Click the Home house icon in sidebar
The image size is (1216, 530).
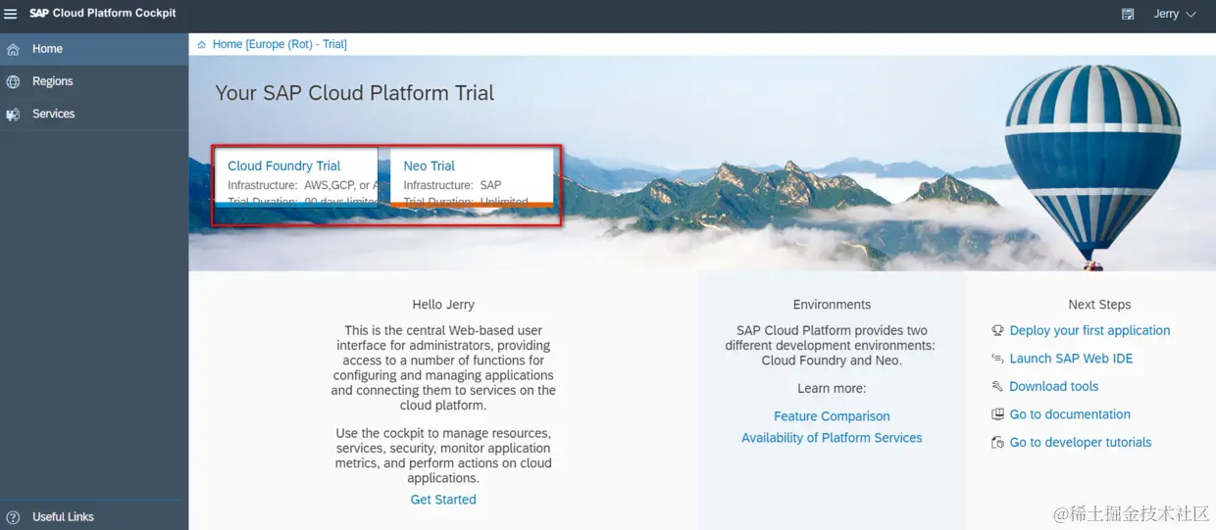point(13,49)
